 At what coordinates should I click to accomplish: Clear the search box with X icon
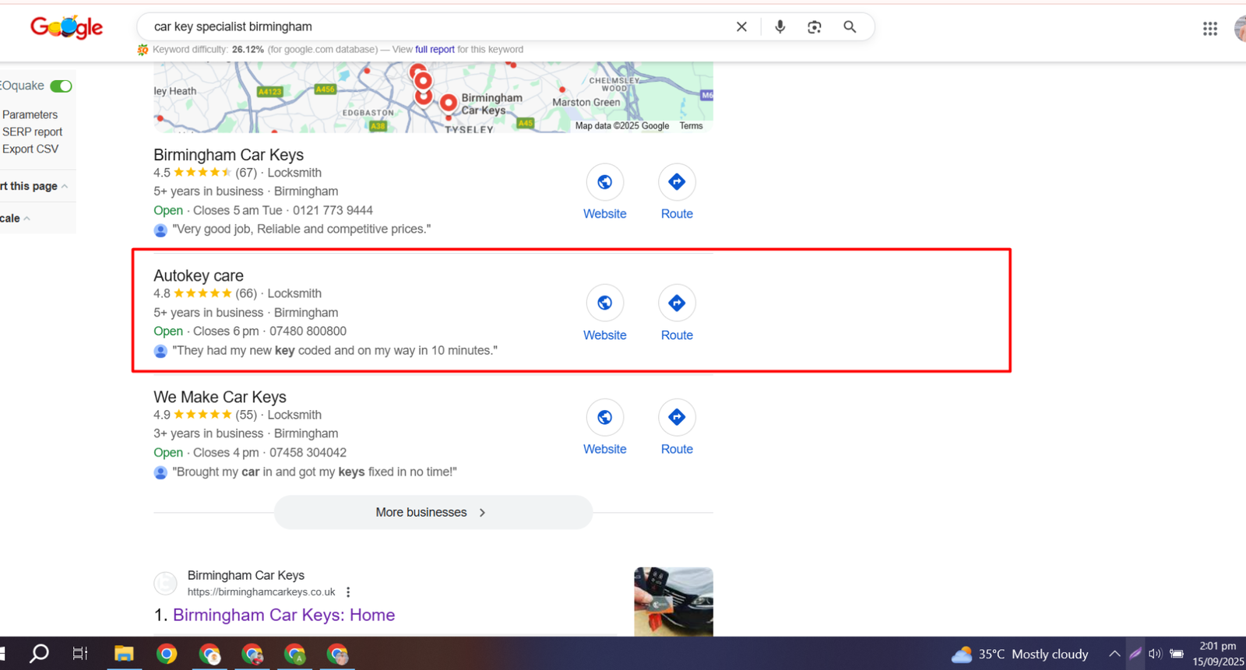(x=741, y=27)
